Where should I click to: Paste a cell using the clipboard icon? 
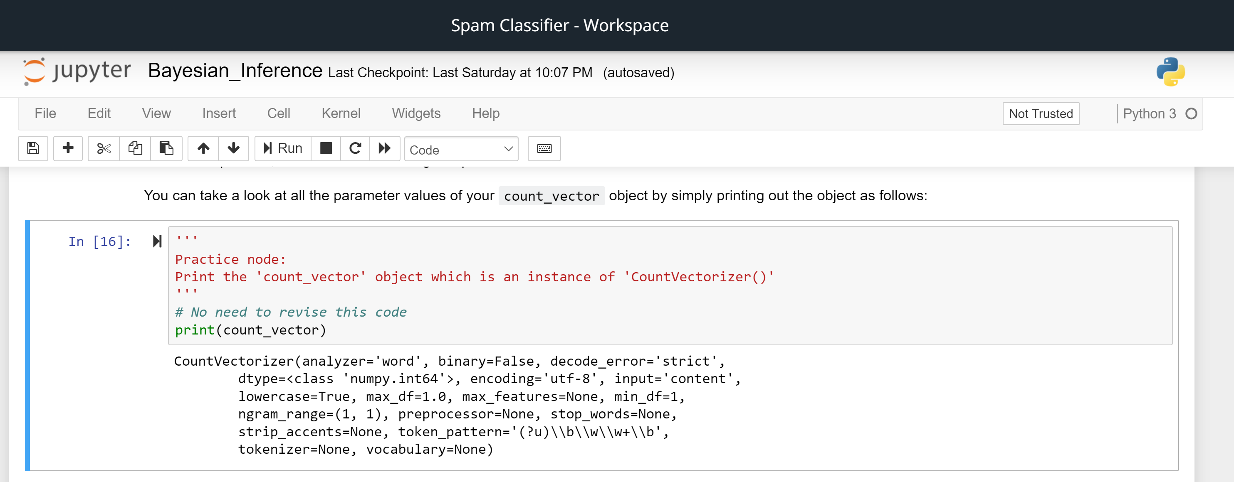[x=166, y=148]
